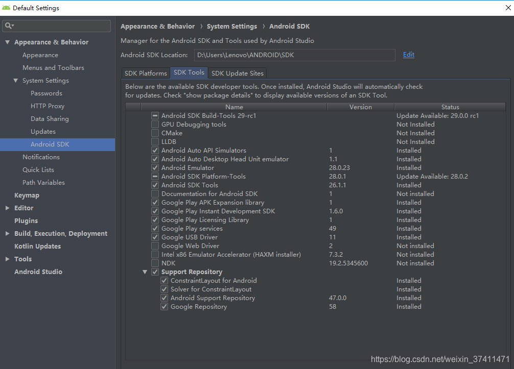
Task: Uncheck Google Play Licensing Library
Action: (x=155, y=219)
